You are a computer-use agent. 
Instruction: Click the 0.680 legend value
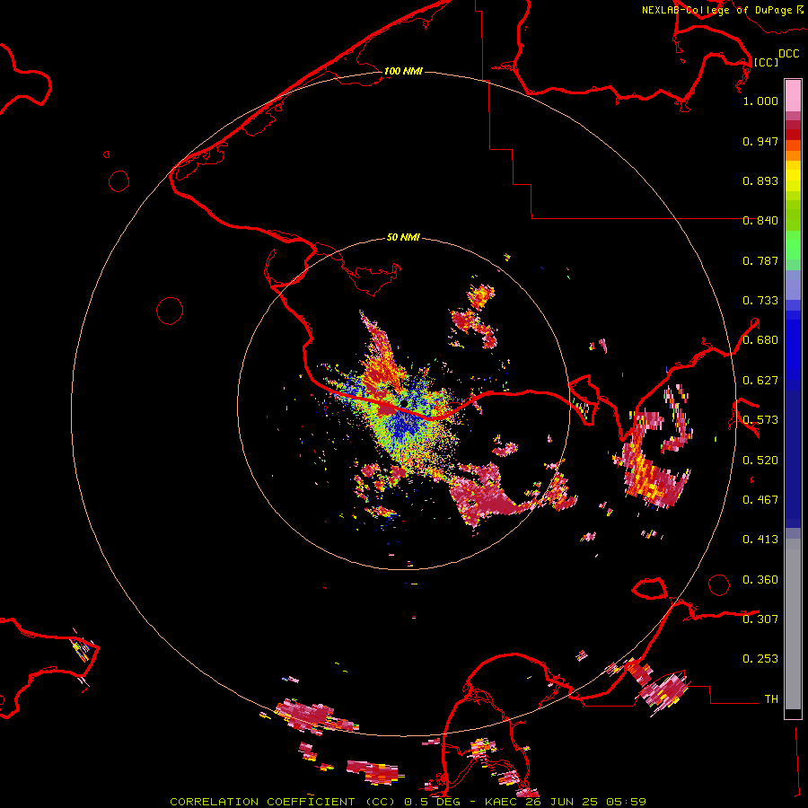[760, 340]
